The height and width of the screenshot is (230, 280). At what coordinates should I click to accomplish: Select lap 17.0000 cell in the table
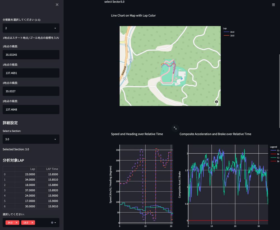pos(25,201)
